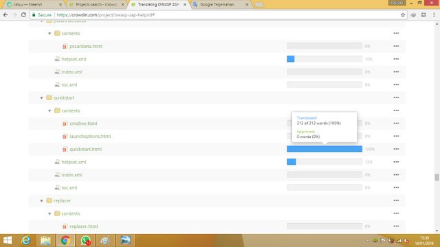The image size is (440, 247).
Task: Click the secure padlock icon in address bar
Action: click(34, 15)
